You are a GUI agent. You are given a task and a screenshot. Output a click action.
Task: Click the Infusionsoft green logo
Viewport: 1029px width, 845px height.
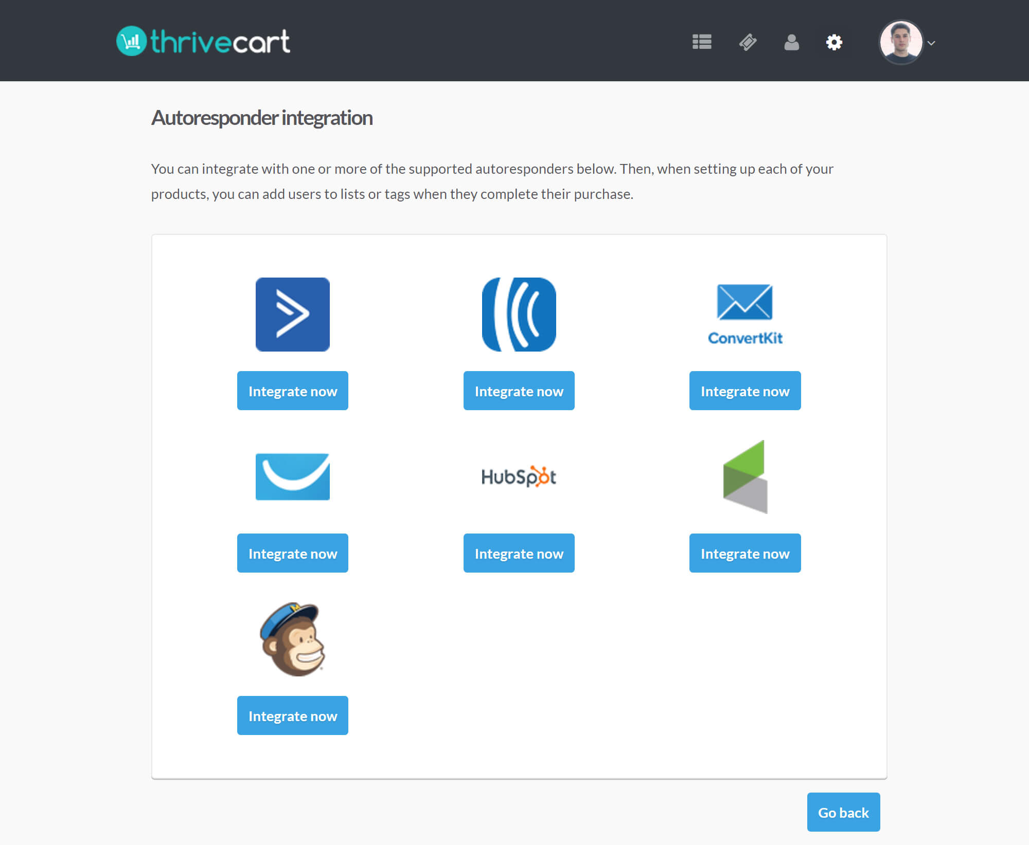pyautogui.click(x=745, y=476)
